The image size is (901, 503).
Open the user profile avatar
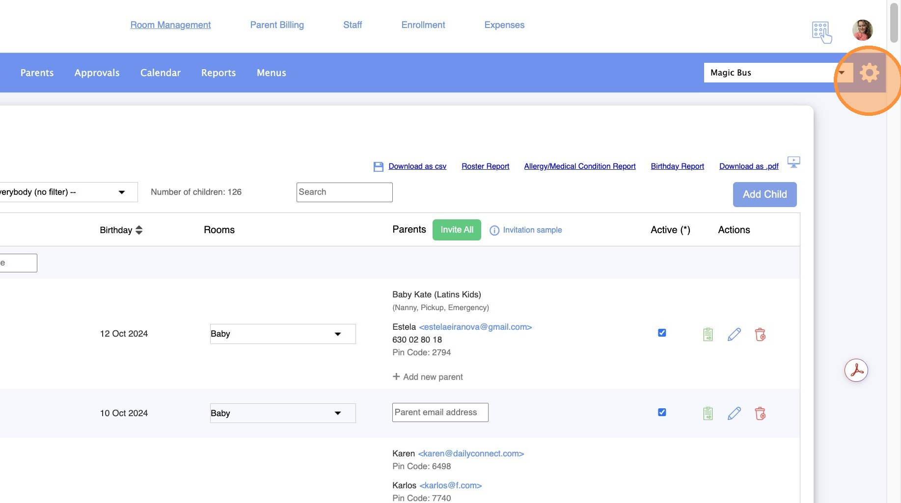862,30
